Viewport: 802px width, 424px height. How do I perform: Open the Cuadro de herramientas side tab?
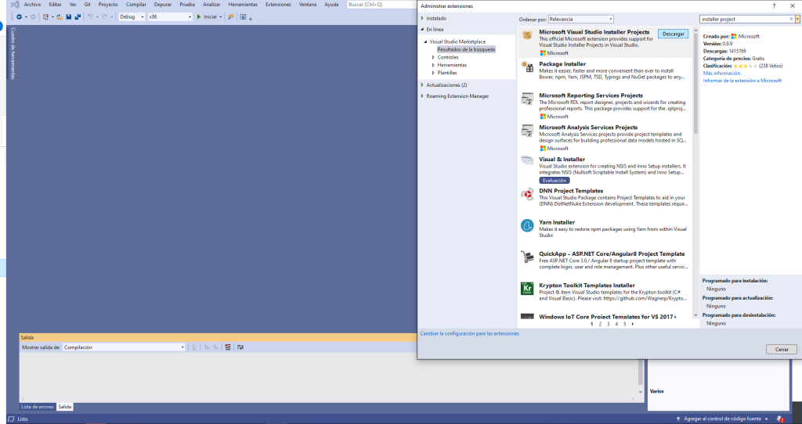[13, 53]
